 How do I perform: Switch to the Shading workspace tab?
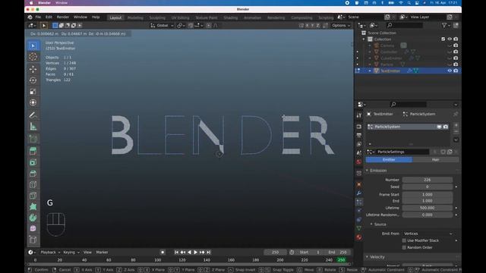(x=231, y=17)
